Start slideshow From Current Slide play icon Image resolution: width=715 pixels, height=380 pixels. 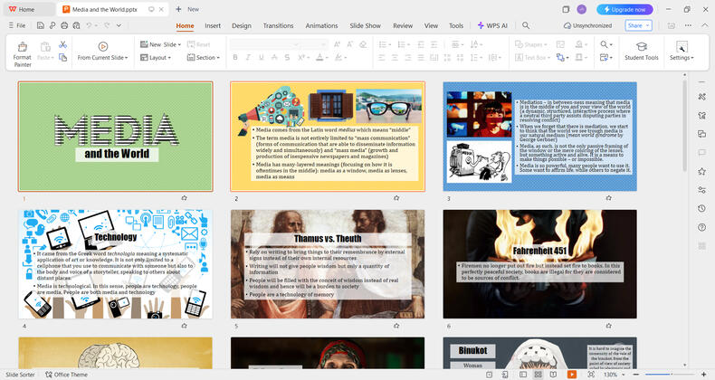click(102, 46)
